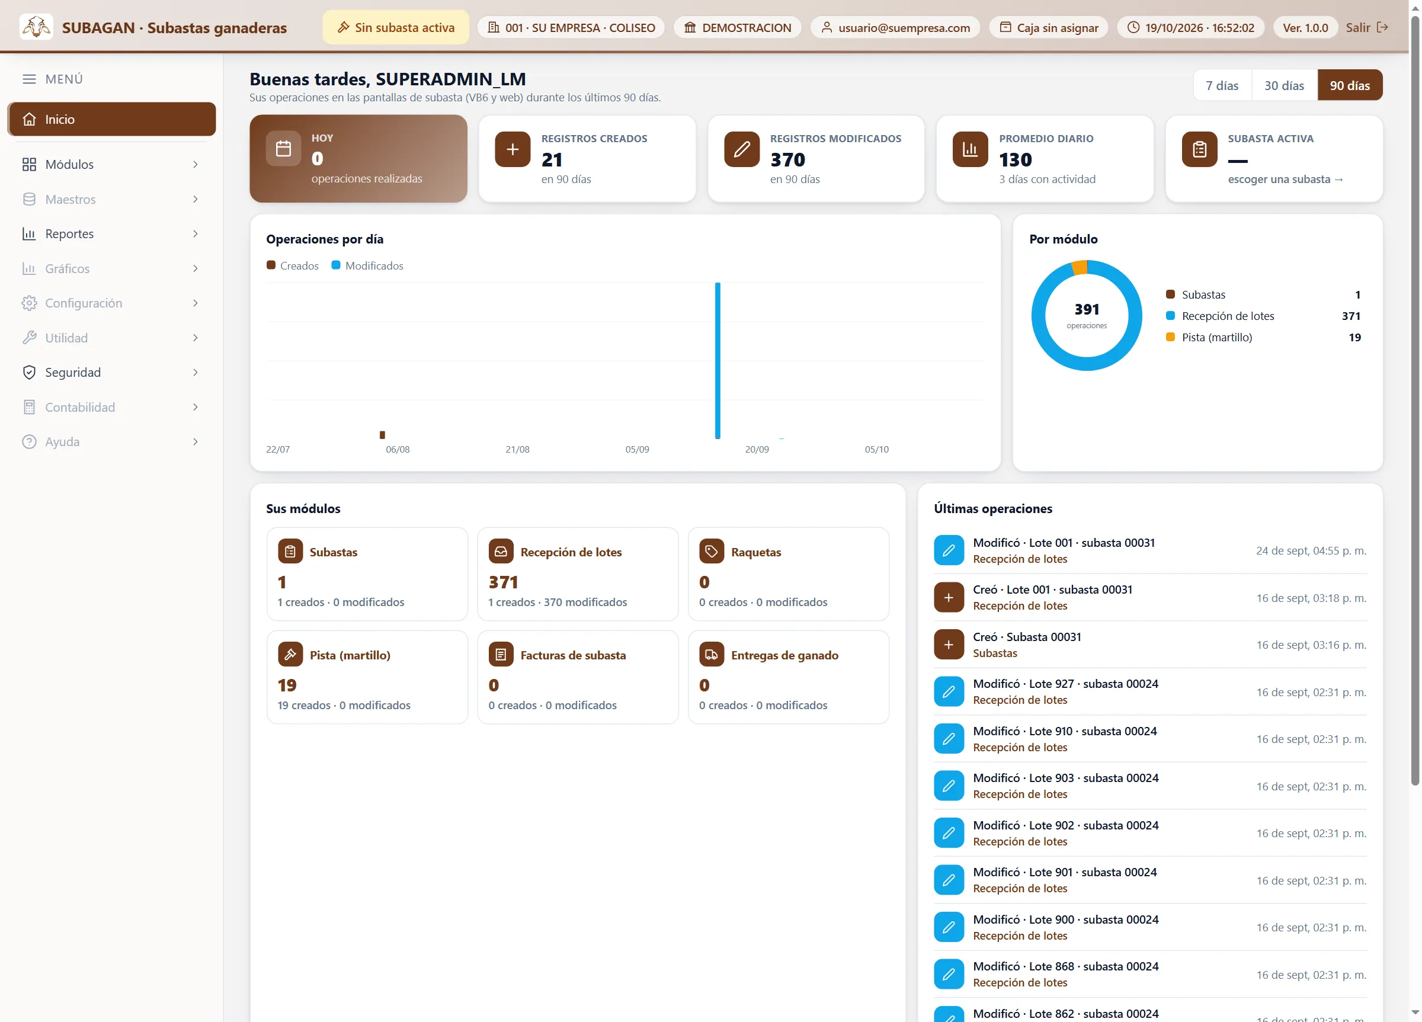Select the 30 días period tab

[x=1284, y=85]
